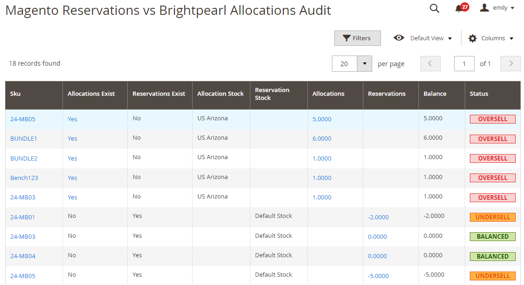
Task: Open the emily account menu
Action: pos(496,7)
